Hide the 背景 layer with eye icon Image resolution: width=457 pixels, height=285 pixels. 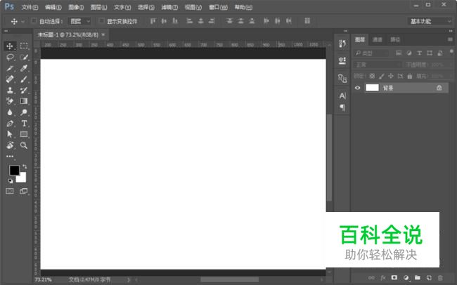pyautogui.click(x=358, y=88)
